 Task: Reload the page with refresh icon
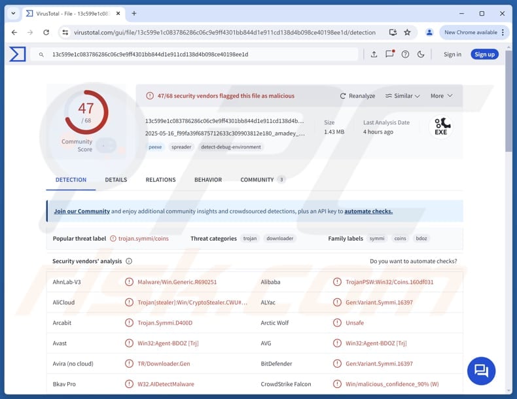[46, 32]
